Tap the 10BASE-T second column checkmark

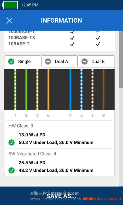click(x=98, y=44)
